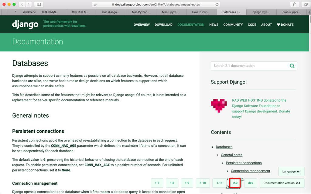The width and height of the screenshot is (311, 194).
Task: Select documentation version 1.11
Action: [219, 183]
